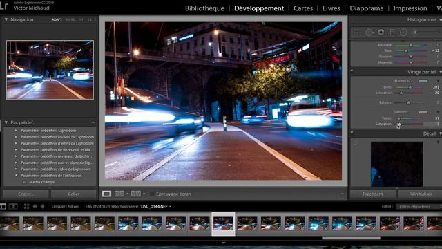Select the Radial filter tool
The height and width of the screenshot is (249, 442).
(x=403, y=33)
